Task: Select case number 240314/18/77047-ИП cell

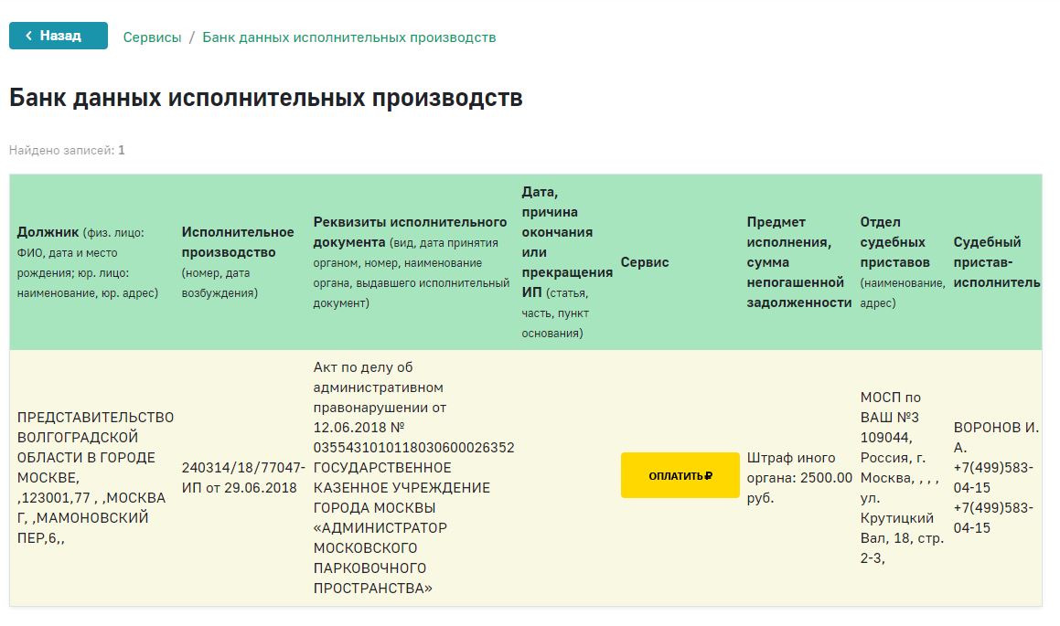Action: point(242,478)
